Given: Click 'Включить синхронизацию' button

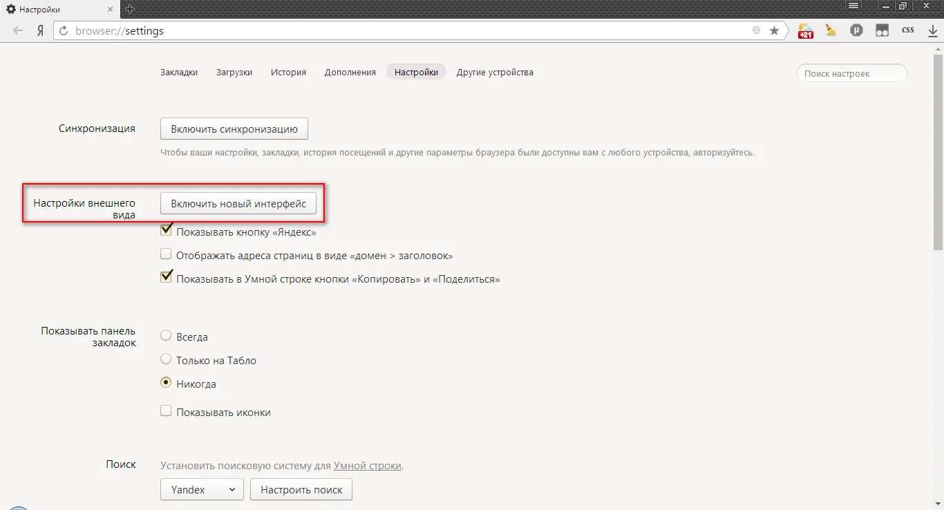Looking at the screenshot, I should (234, 129).
